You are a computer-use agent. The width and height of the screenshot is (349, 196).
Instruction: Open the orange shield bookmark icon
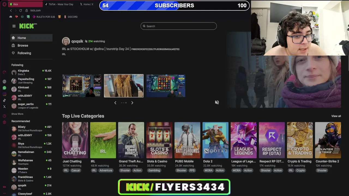[x=59, y=17]
